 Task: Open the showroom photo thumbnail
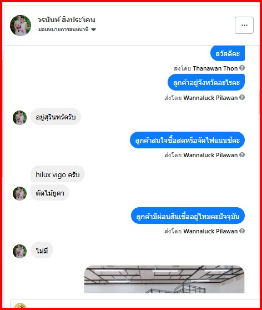tap(164, 279)
